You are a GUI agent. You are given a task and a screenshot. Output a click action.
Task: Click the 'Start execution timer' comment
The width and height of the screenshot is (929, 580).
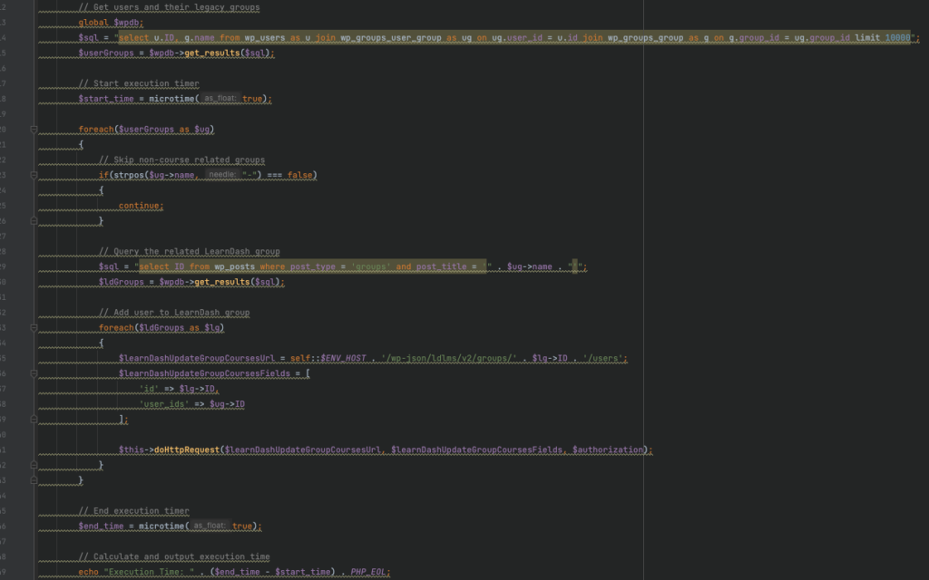click(x=139, y=83)
